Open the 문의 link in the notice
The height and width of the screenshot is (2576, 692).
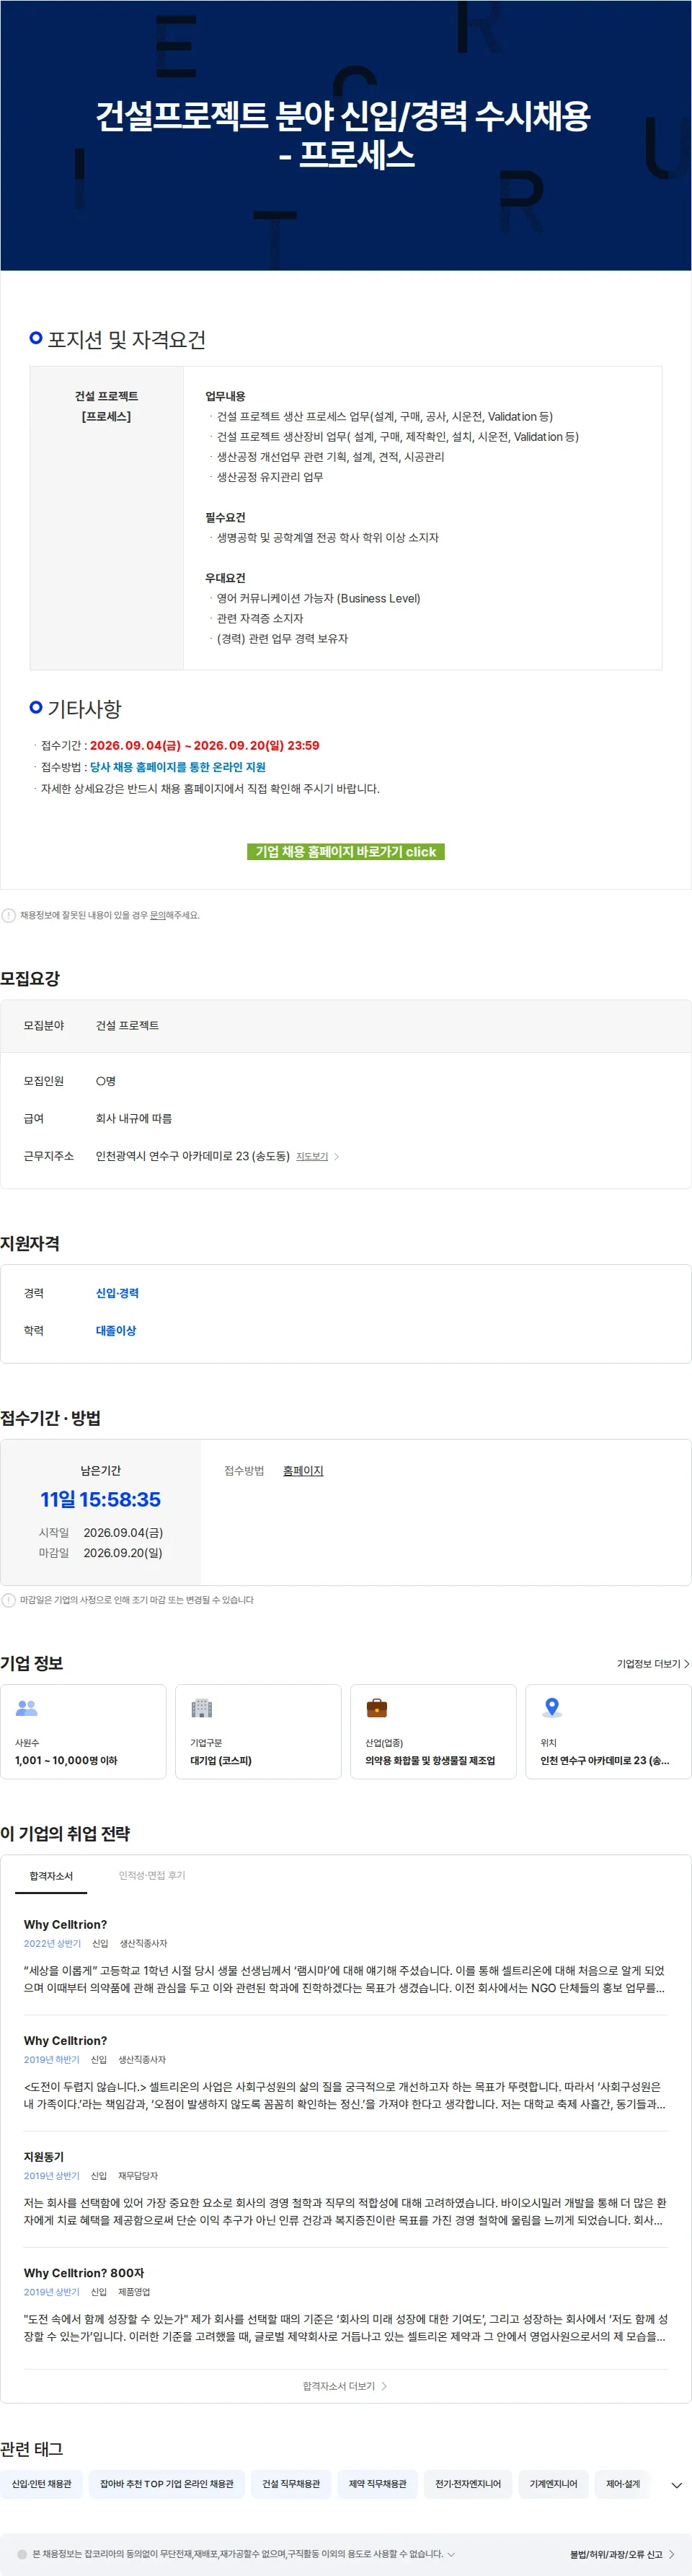coord(156,915)
